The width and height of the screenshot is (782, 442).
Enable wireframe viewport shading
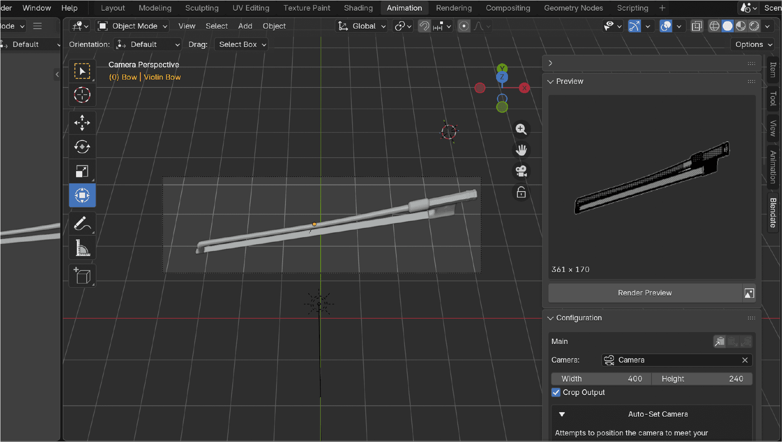714,26
